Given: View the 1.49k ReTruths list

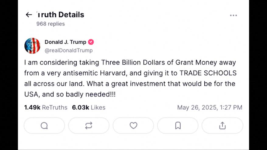Looking at the screenshot, I should 46,107.
